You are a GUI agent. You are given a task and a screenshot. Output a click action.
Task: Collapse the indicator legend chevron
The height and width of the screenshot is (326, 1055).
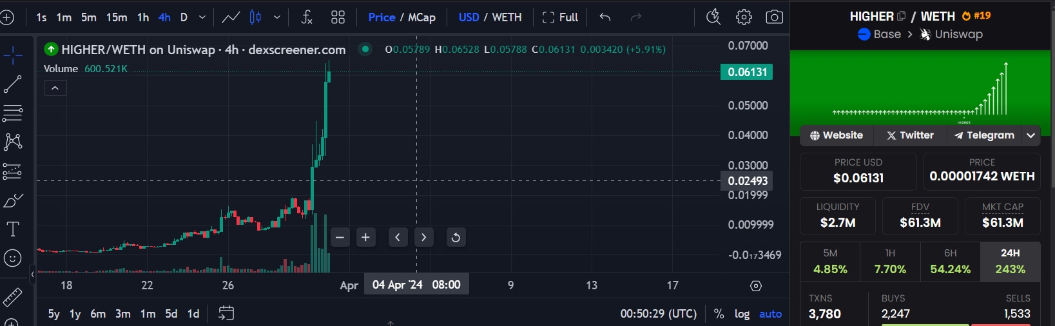[55, 88]
